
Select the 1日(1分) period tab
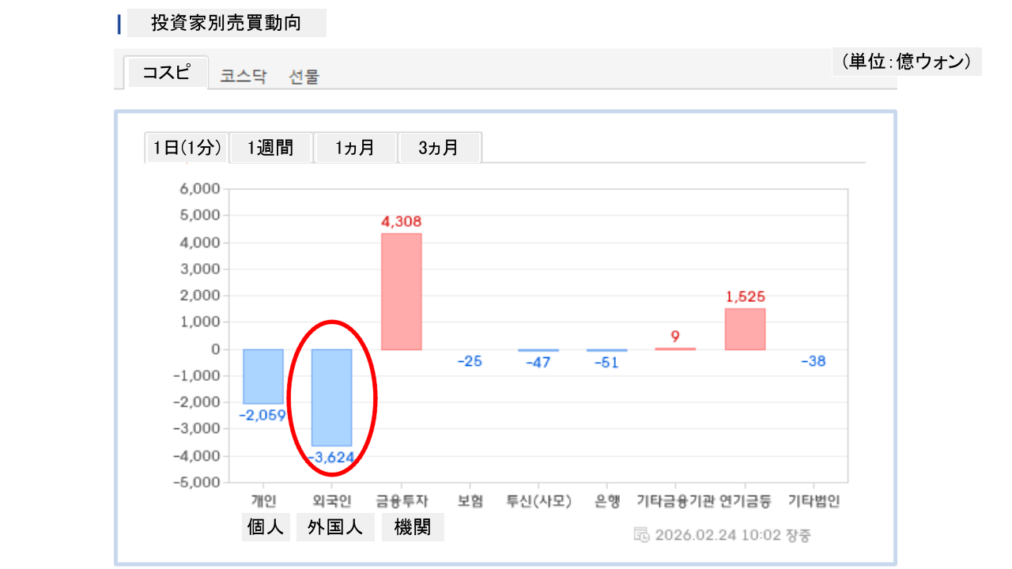pos(187,148)
